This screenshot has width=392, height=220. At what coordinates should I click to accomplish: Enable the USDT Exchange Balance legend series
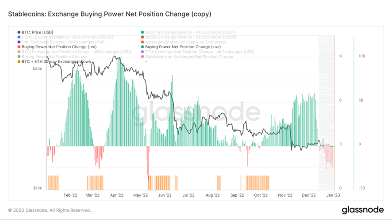[x=187, y=32]
